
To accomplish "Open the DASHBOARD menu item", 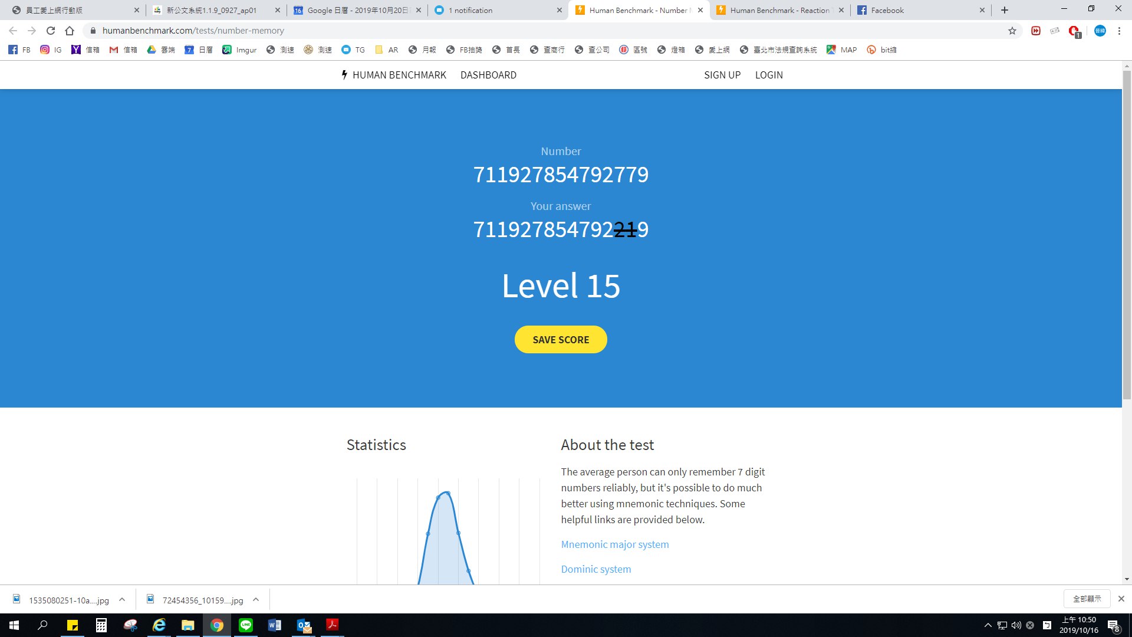I will click(488, 75).
